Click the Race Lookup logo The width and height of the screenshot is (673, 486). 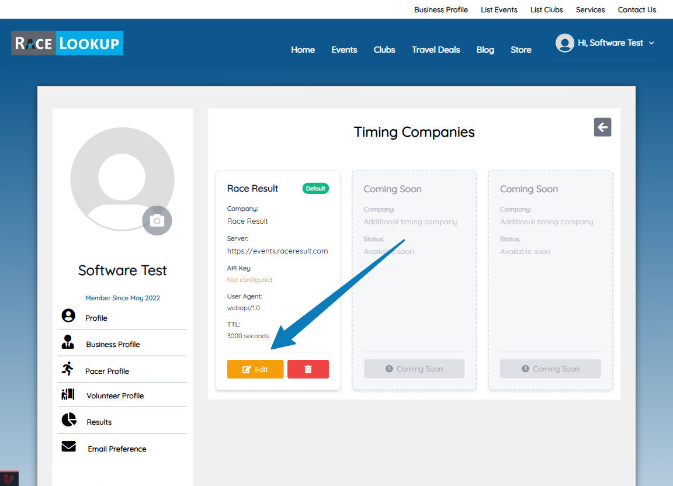point(67,43)
